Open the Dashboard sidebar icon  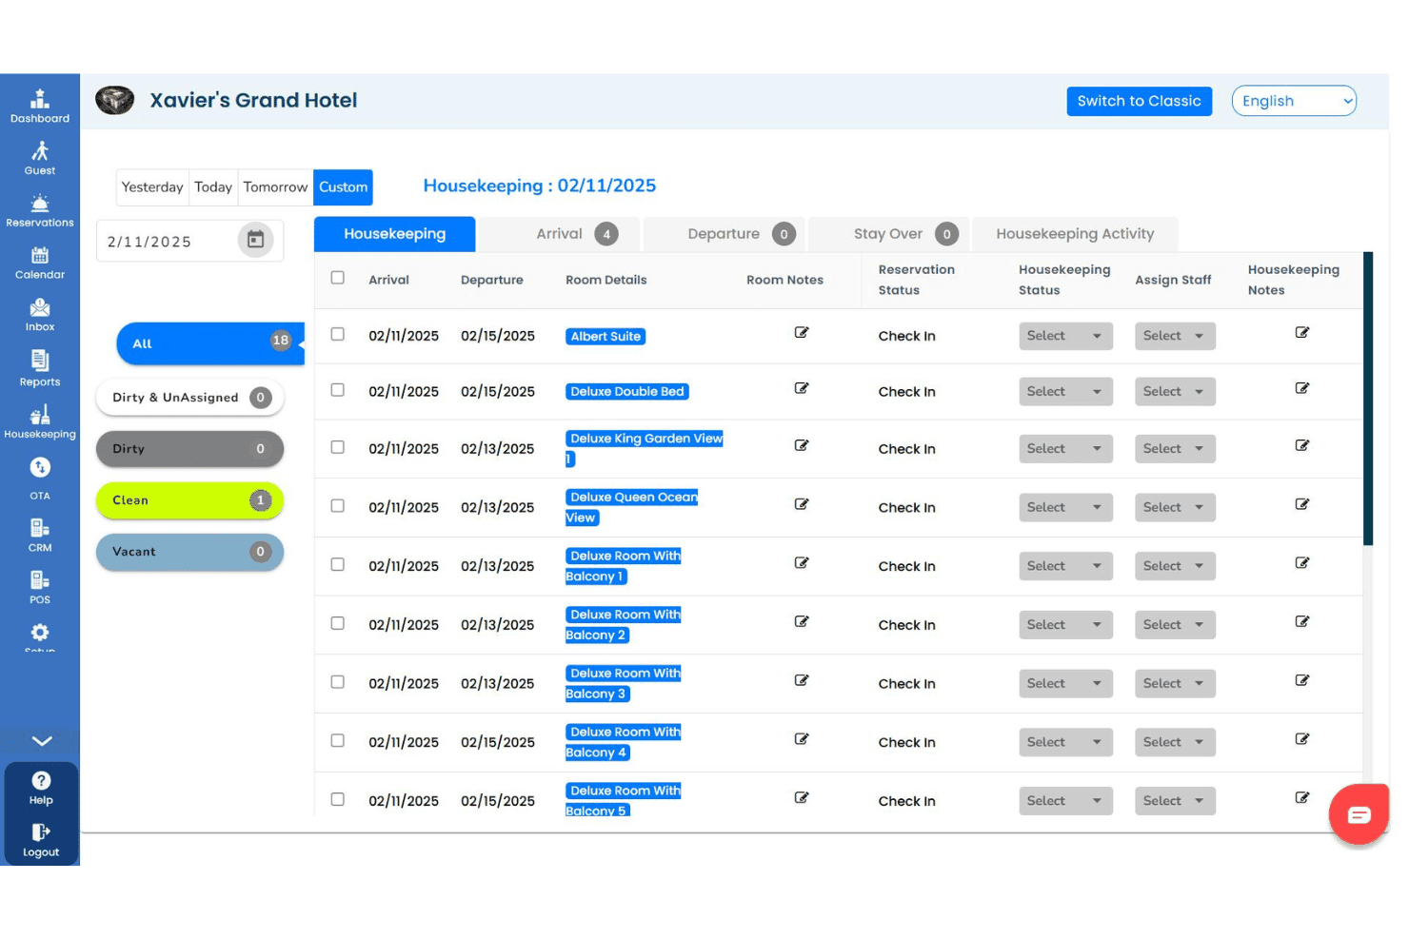click(x=40, y=99)
